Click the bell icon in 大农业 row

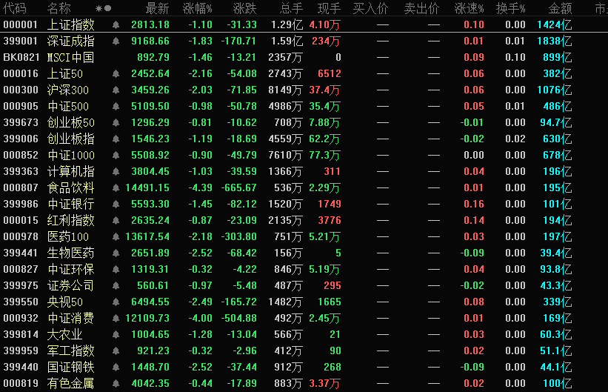pyautogui.click(x=116, y=334)
